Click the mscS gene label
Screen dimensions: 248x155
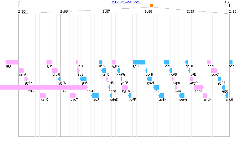point(232,66)
